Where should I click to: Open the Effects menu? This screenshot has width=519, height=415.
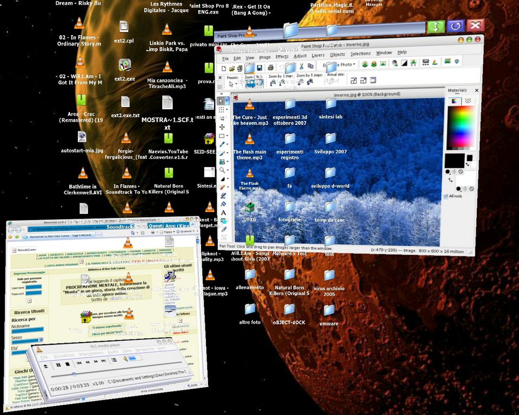point(282,56)
